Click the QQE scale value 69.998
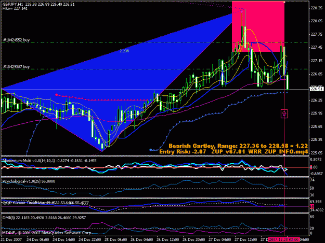Screen dimensions: 325x243 click(x=316, y=202)
